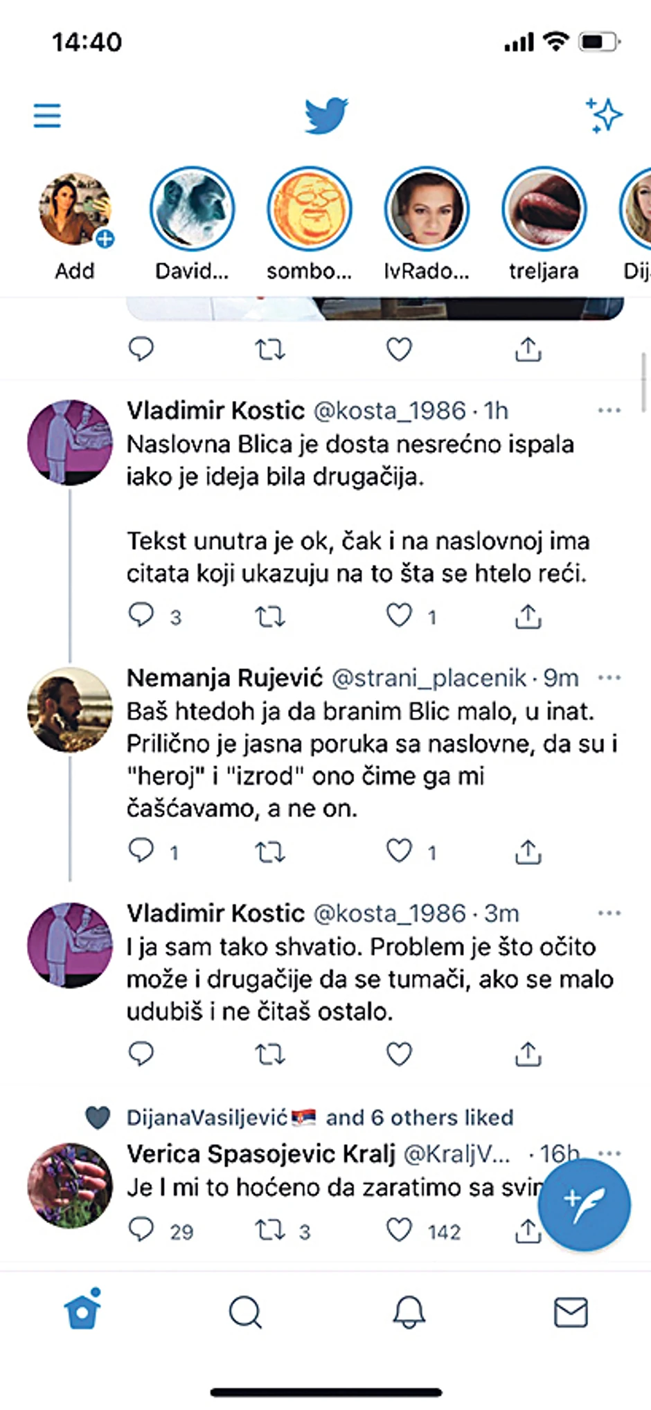651x1410 pixels.
Task: Compose a new tweet with floating button
Action: pos(584,1204)
